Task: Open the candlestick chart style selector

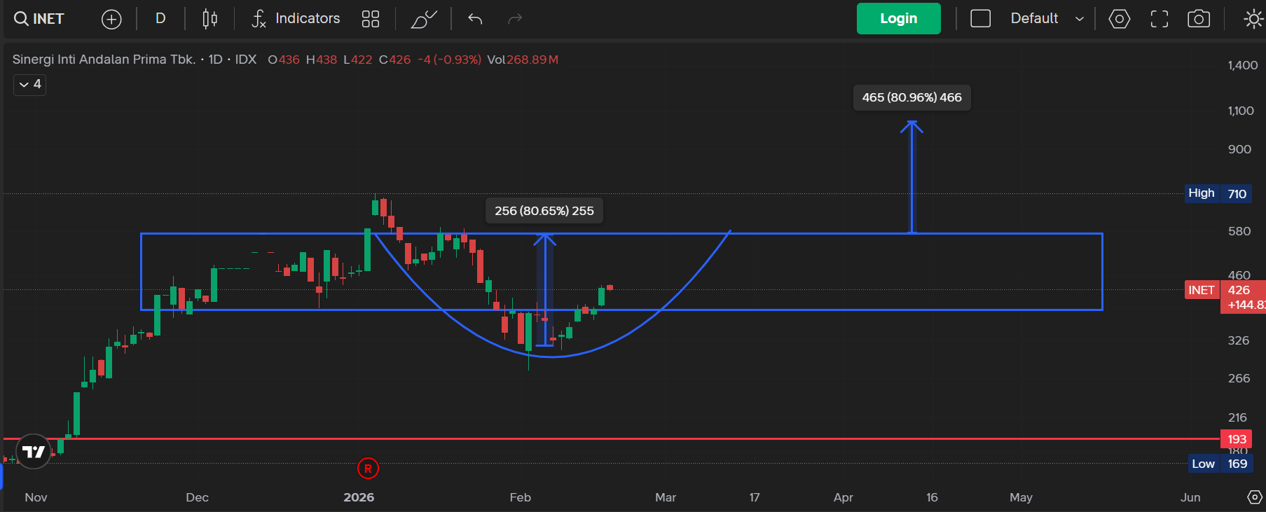Action: click(x=209, y=19)
